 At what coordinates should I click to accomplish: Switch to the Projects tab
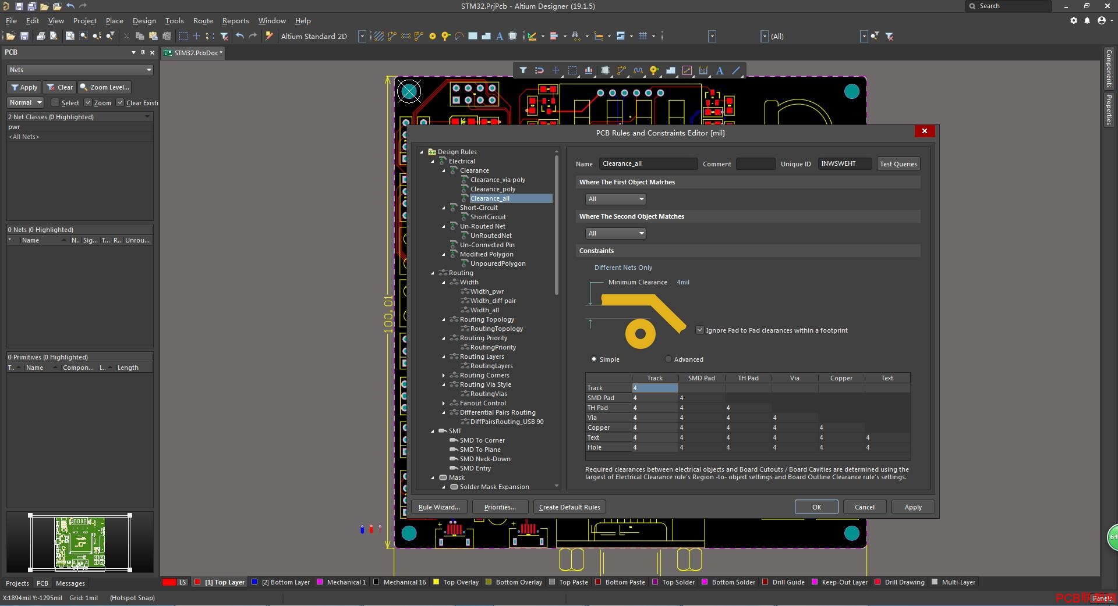point(17,583)
